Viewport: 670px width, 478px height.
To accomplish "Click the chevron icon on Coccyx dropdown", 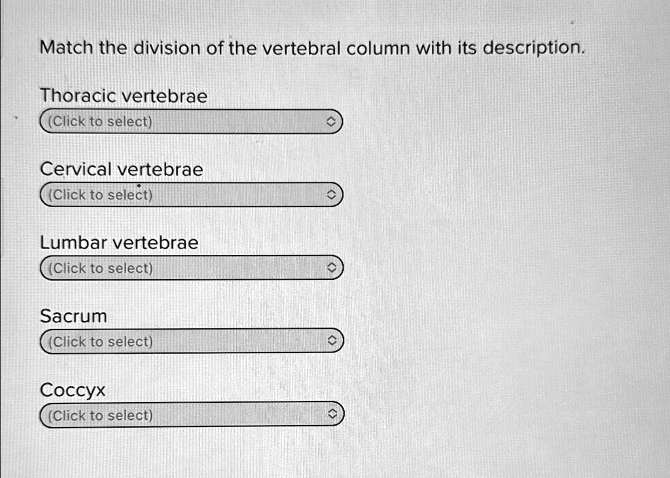I will tap(332, 415).
